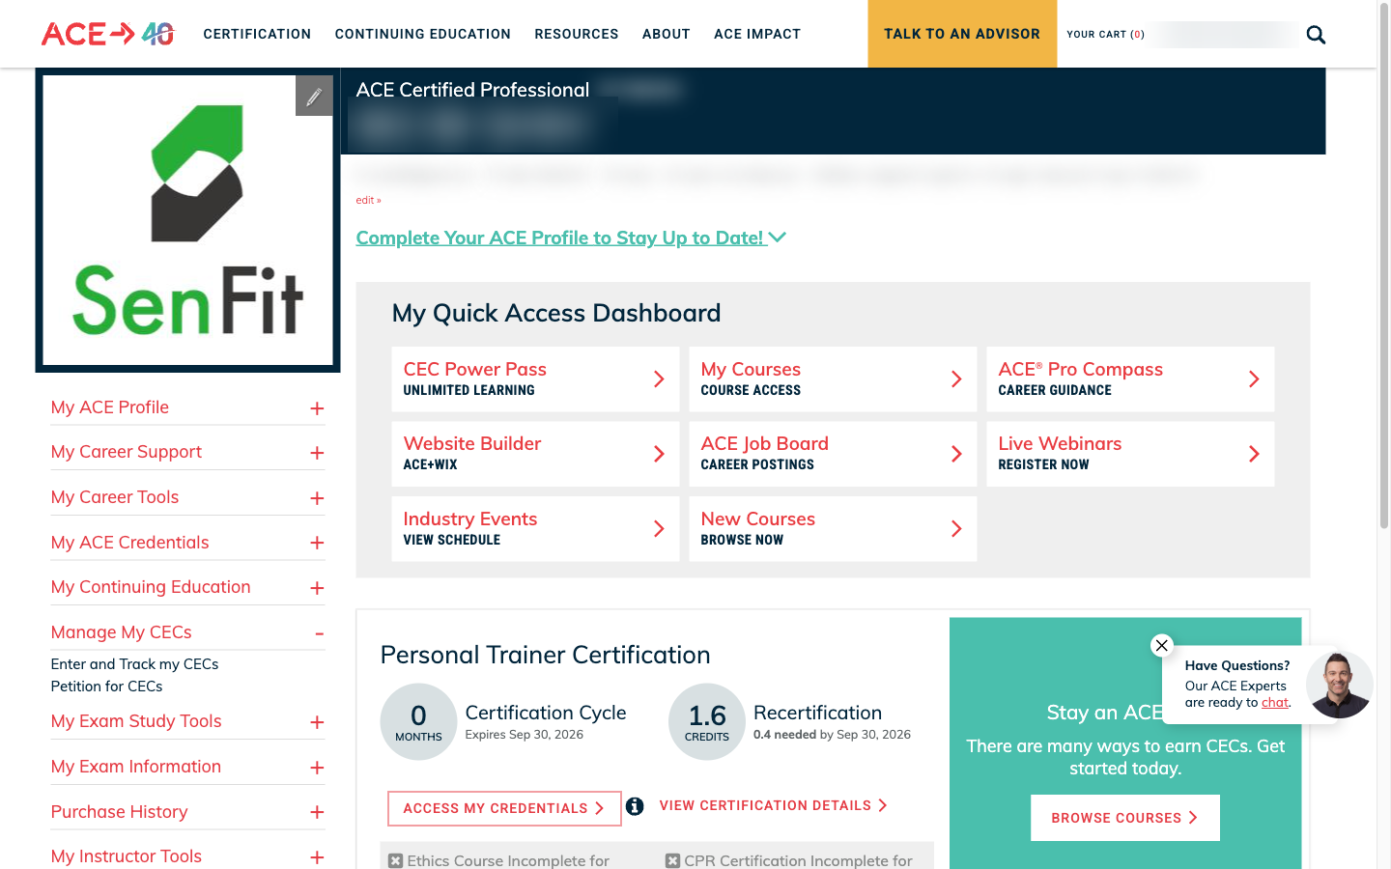The width and height of the screenshot is (1391, 869).
Task: Open the Certification menu
Action: tap(257, 34)
